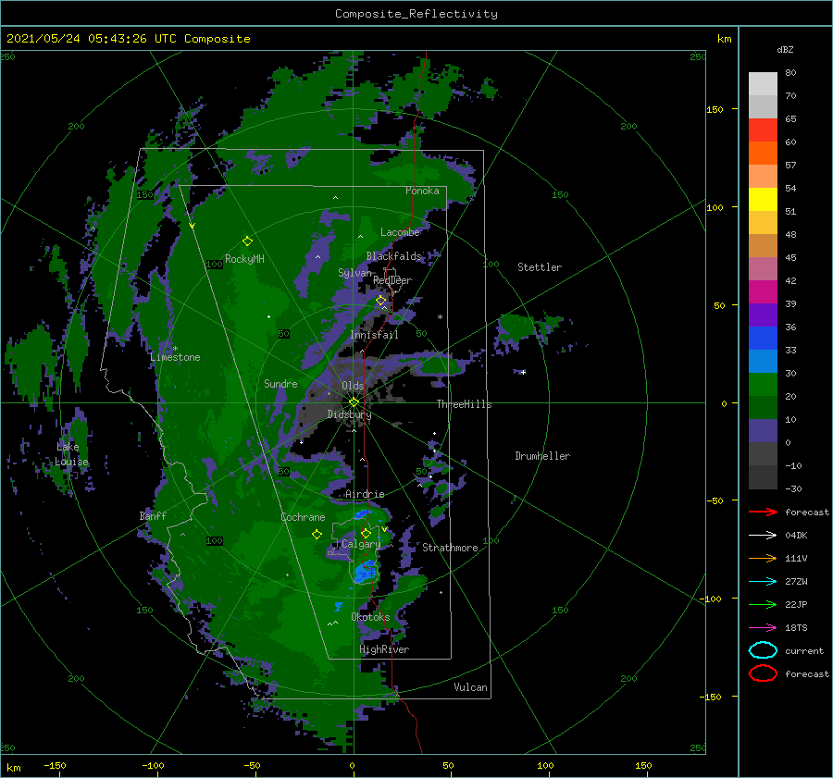Screen dimensions: 833x778
Task: Click the white 04DK arrow legend icon
Action: (763, 535)
